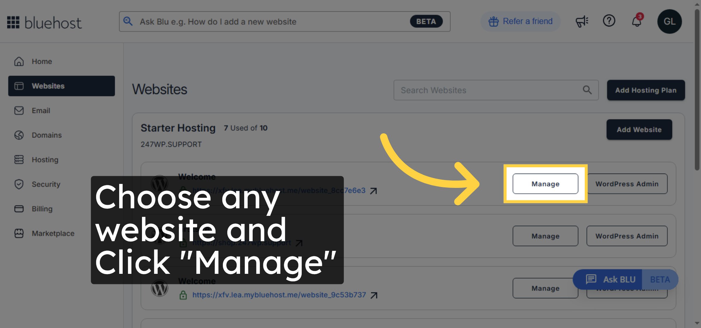Screen dimensions: 701x328
Task: Click the WordPress logo next to Welcome site
Action: coord(159,184)
